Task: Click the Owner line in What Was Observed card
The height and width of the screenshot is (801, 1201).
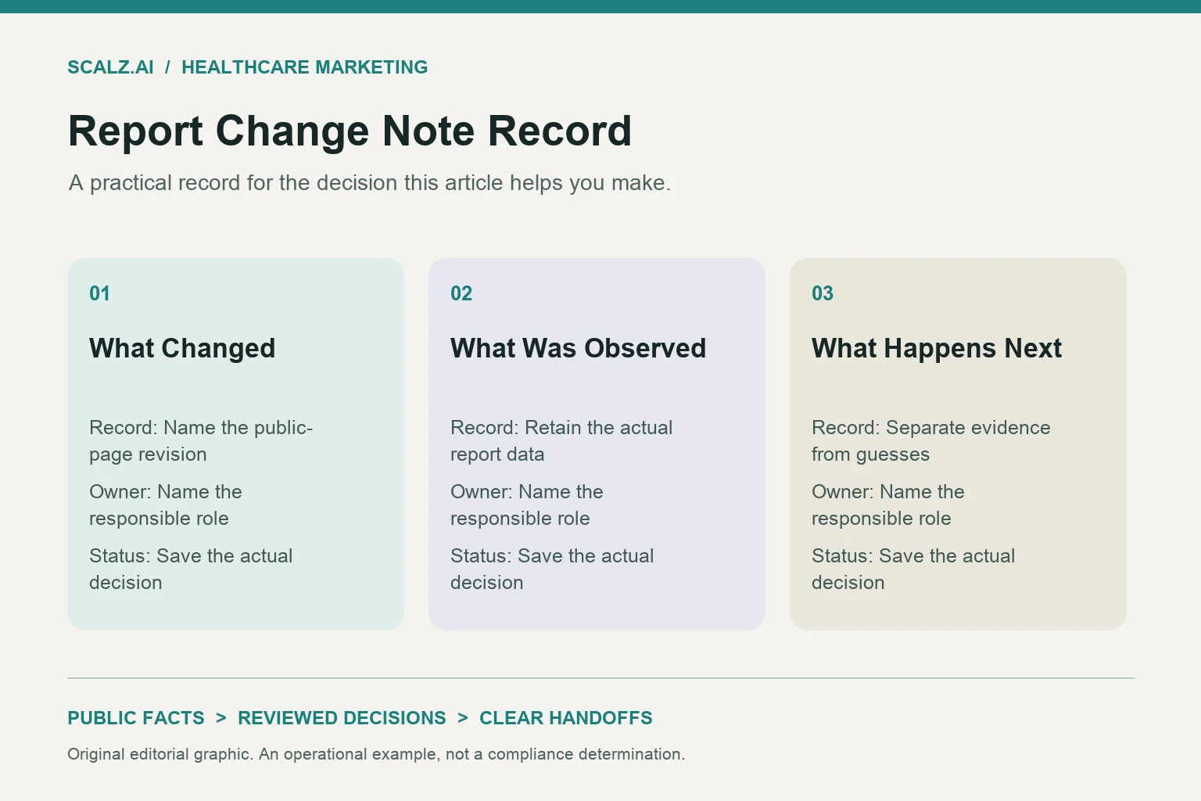Action: 527,505
